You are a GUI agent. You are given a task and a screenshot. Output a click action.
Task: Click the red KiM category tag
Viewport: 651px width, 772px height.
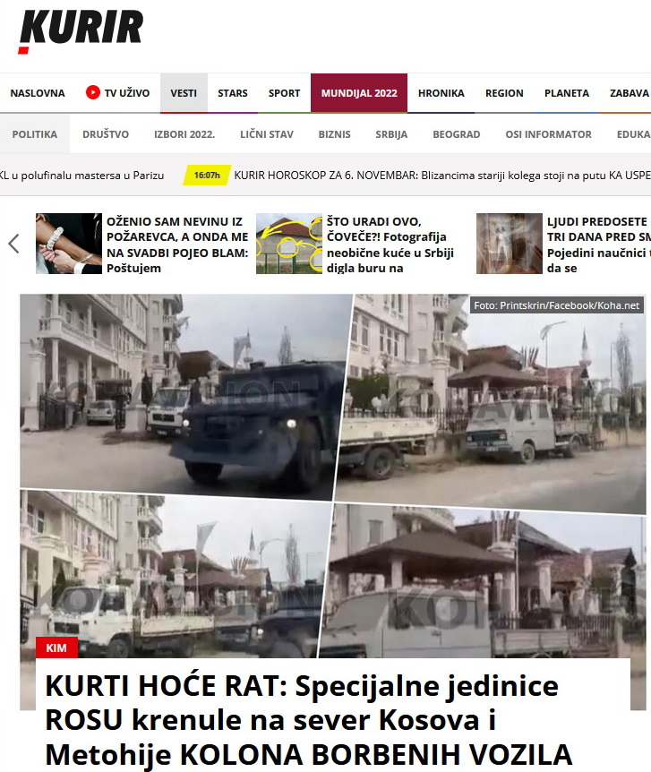pyautogui.click(x=56, y=648)
